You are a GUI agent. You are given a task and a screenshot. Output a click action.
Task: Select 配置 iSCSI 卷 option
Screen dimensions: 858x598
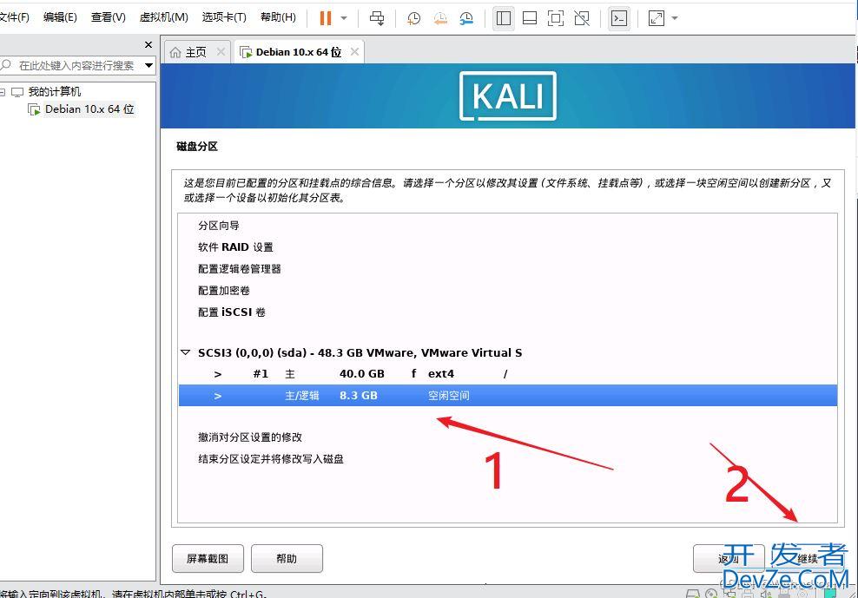[x=232, y=312]
